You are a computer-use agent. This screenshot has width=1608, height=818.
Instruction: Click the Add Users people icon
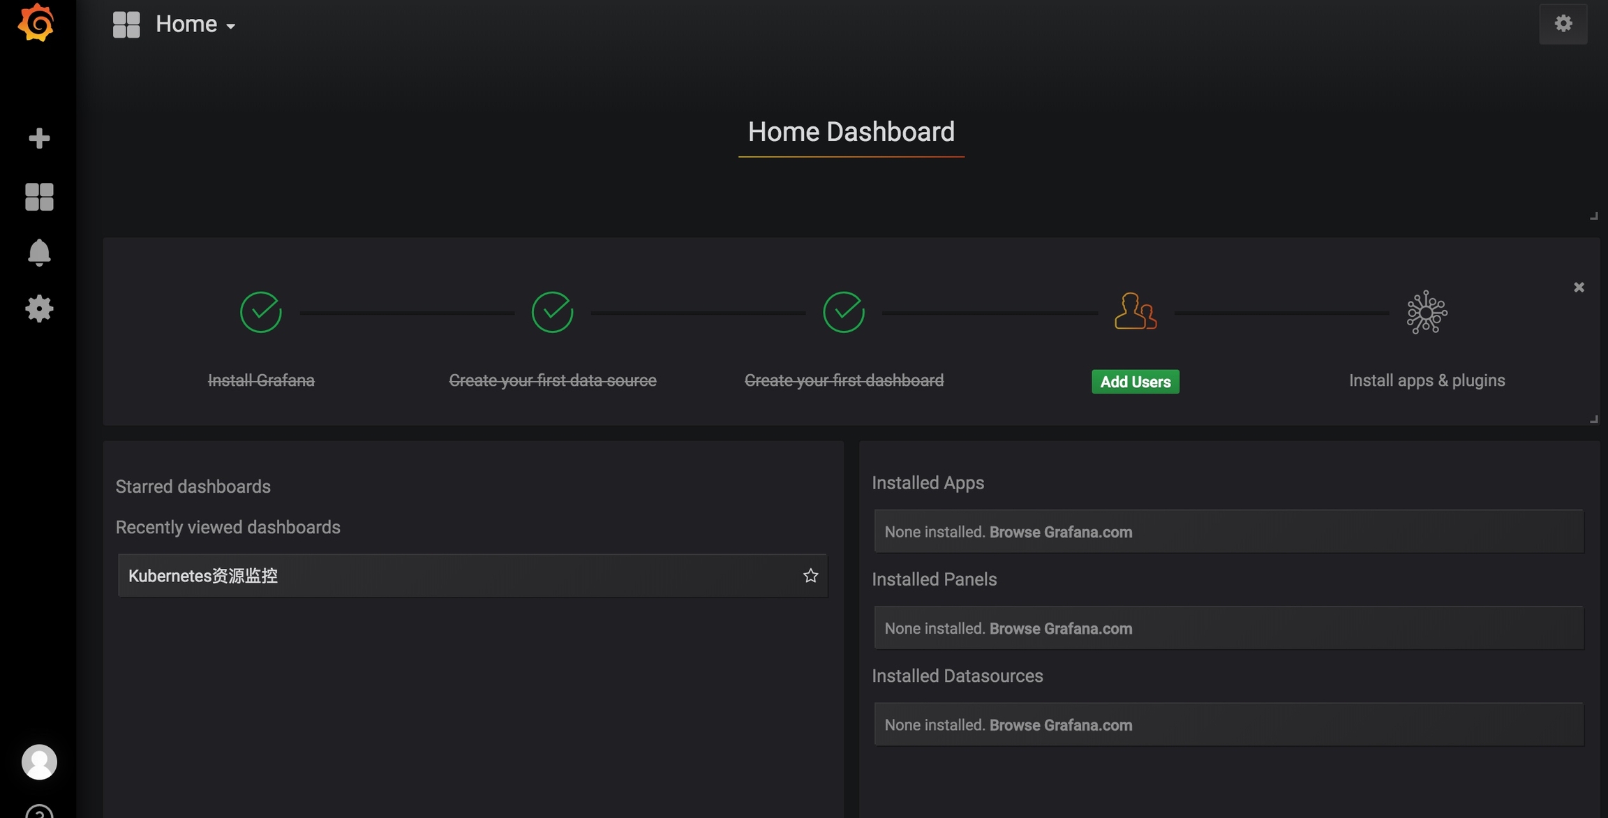(x=1135, y=311)
